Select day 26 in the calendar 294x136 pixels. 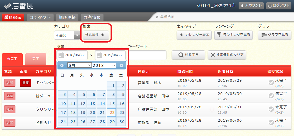point(82,122)
